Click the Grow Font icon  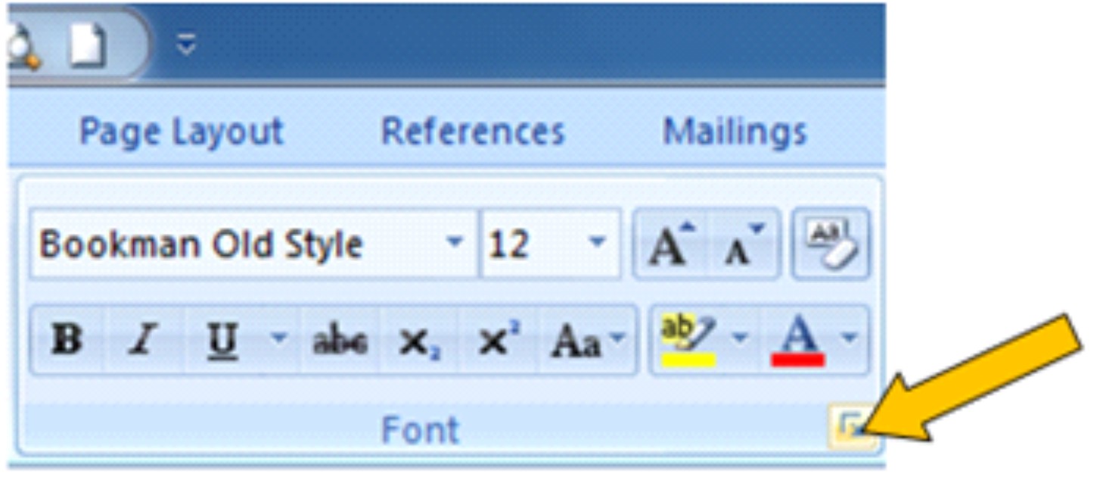tap(670, 244)
